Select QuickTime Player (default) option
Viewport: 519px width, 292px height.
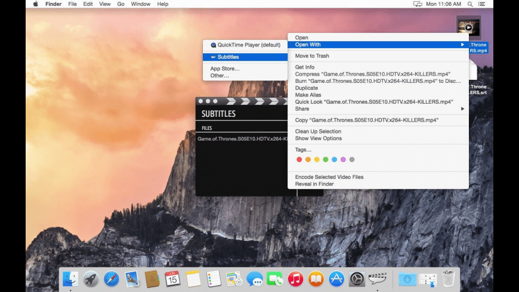pos(245,45)
